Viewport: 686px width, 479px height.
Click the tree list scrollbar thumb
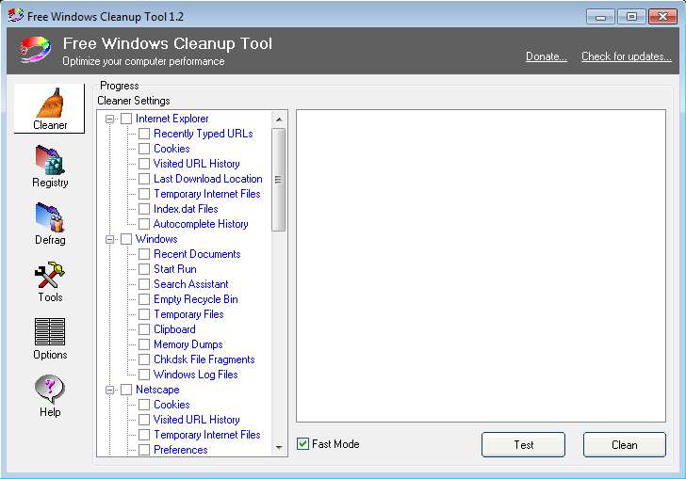tap(278, 179)
